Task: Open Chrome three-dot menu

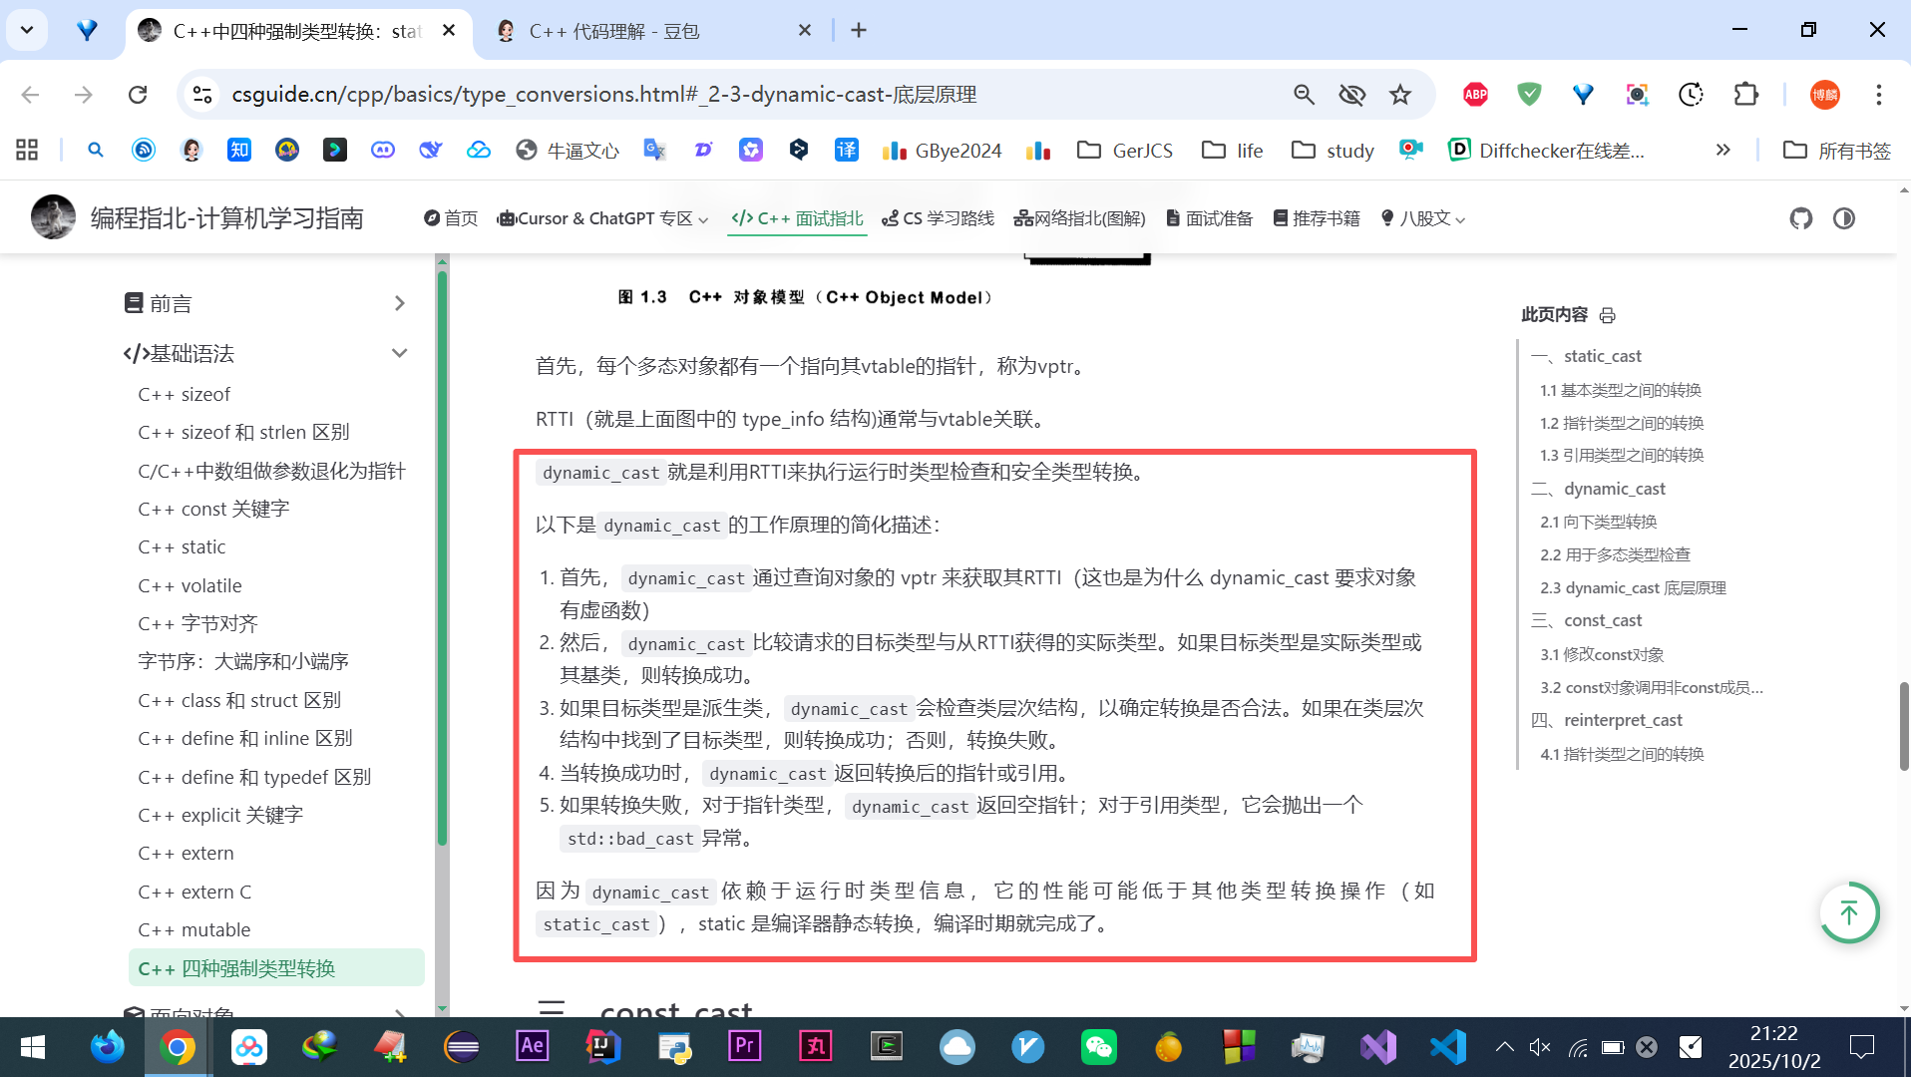Action: point(1878,95)
